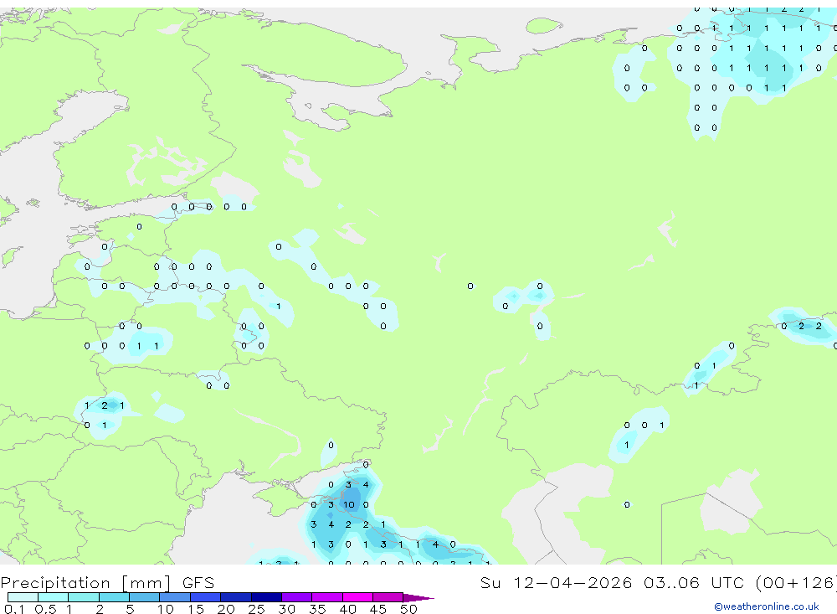Click the '25' legend scale label
This screenshot has height=614, width=837.
256,609
